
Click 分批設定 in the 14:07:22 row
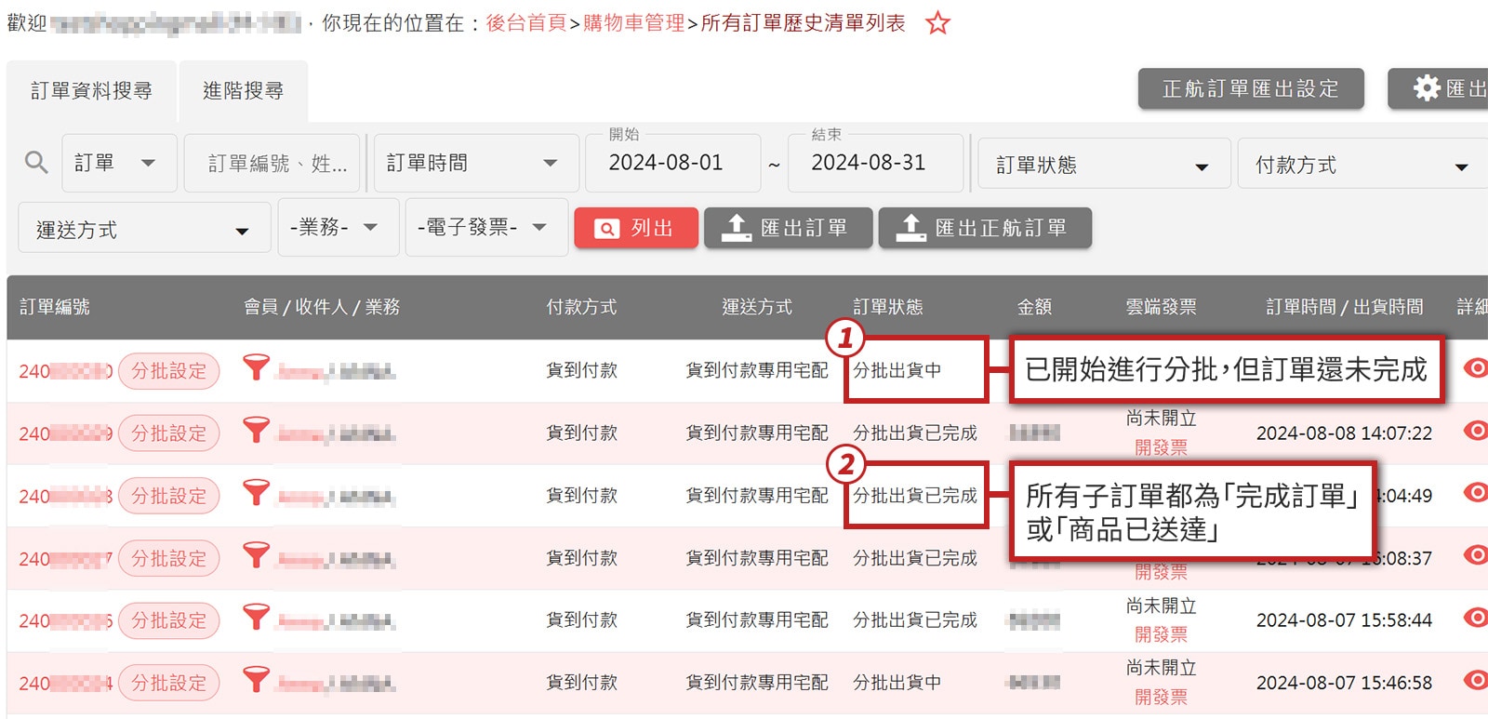tap(168, 433)
